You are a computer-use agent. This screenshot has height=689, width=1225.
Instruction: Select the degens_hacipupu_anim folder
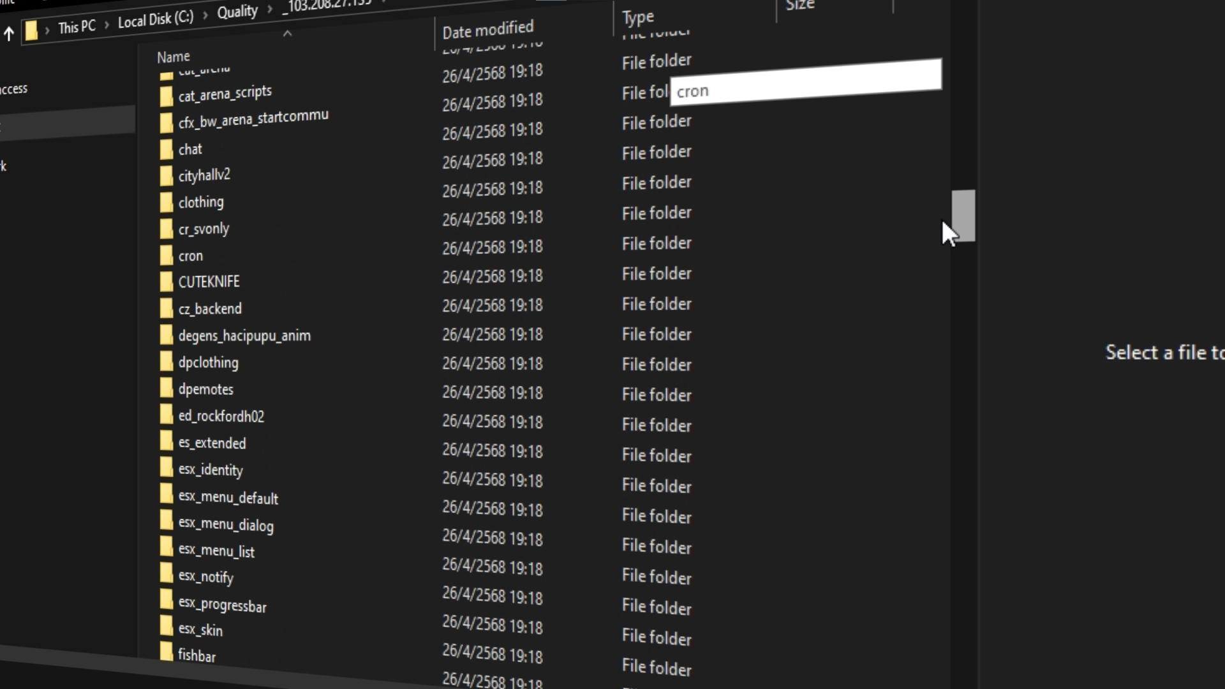click(244, 336)
